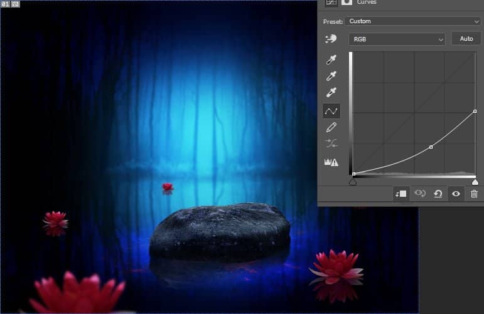Image resolution: width=484 pixels, height=314 pixels.
Task: Select the edit points curve tool
Action: click(x=331, y=111)
